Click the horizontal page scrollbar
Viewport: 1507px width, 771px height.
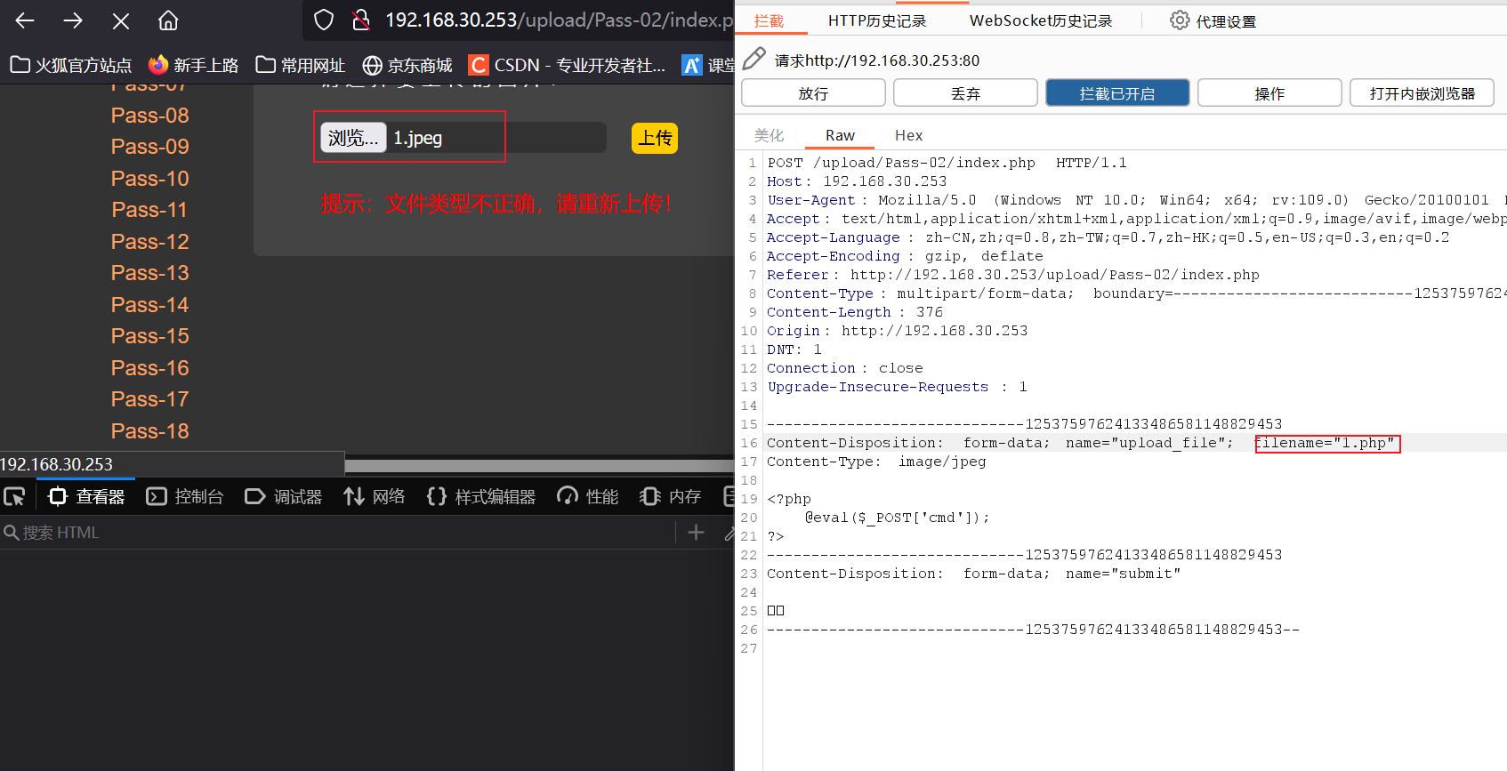[539, 466]
